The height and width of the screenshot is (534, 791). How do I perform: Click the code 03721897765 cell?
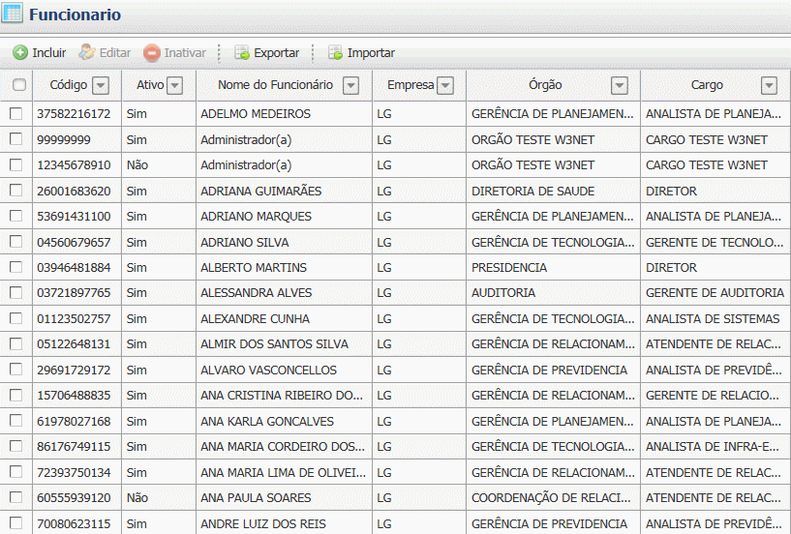(74, 293)
